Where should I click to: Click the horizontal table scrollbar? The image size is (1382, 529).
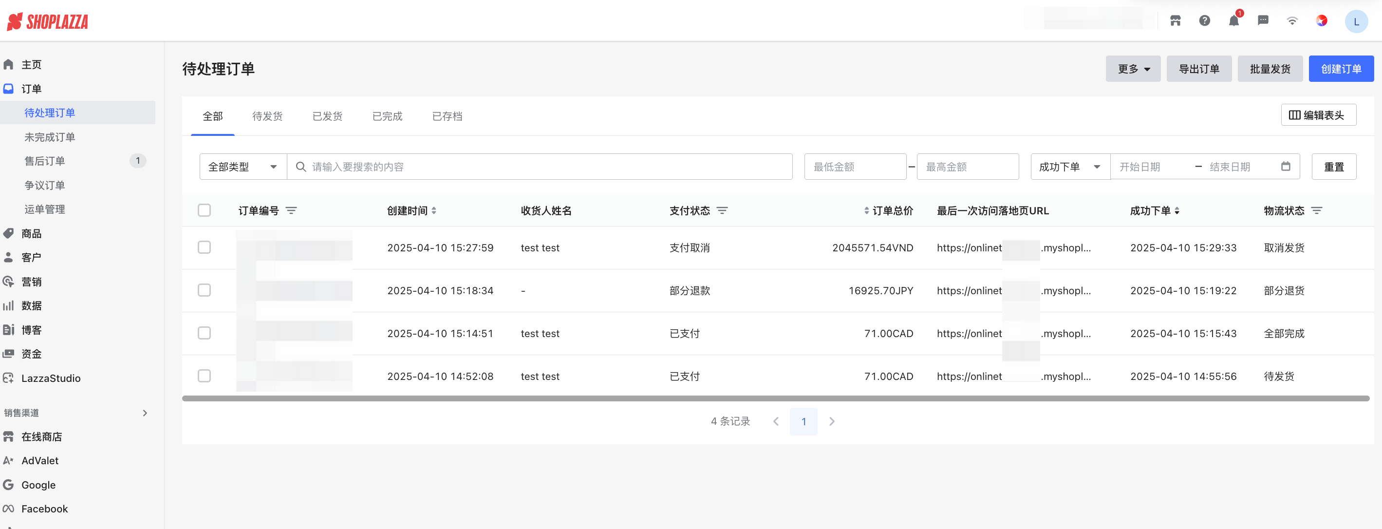[x=775, y=398]
